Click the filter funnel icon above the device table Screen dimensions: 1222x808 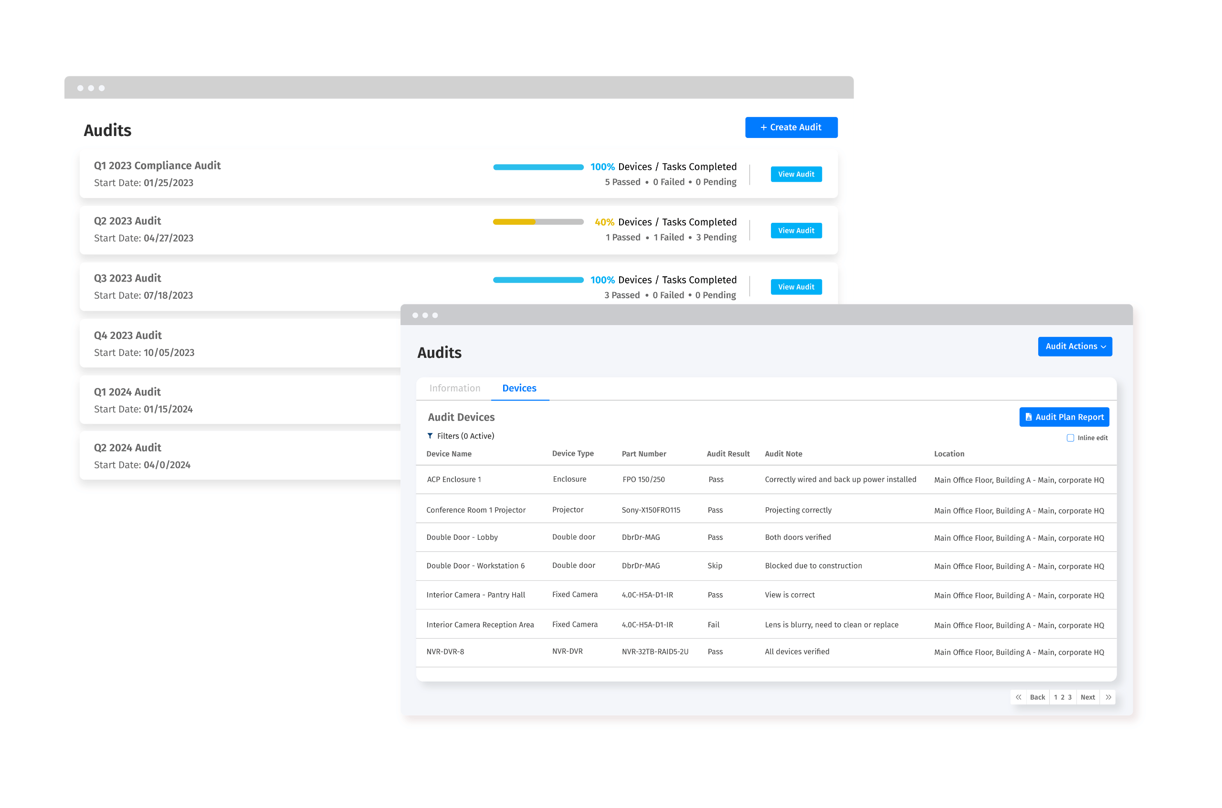click(431, 435)
